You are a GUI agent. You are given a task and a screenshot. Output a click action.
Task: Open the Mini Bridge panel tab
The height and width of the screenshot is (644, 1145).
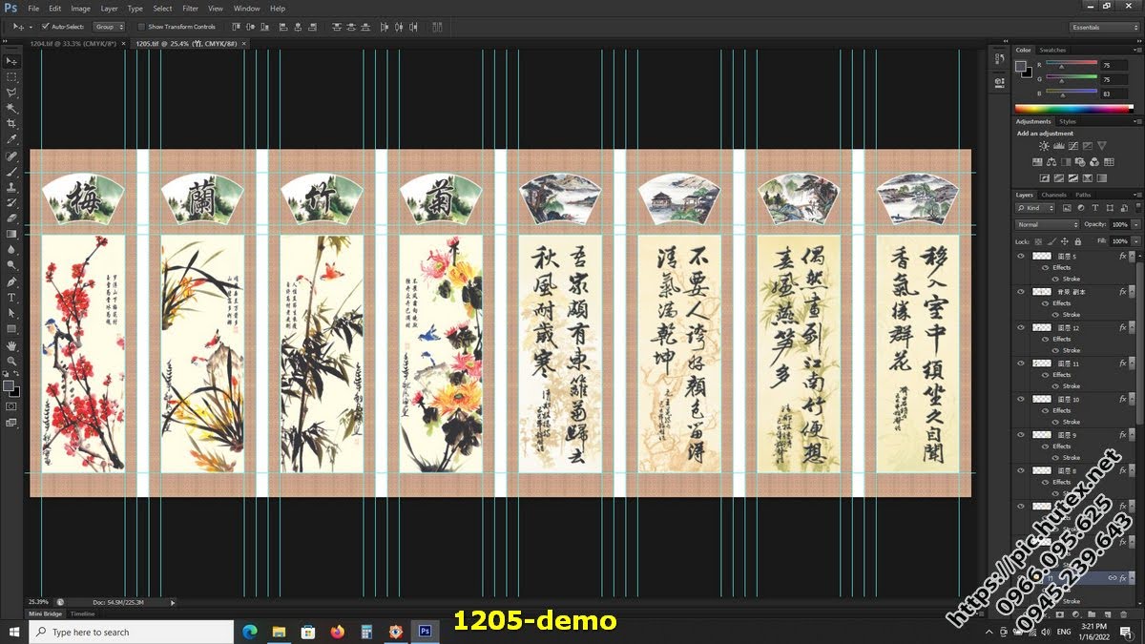click(x=46, y=613)
